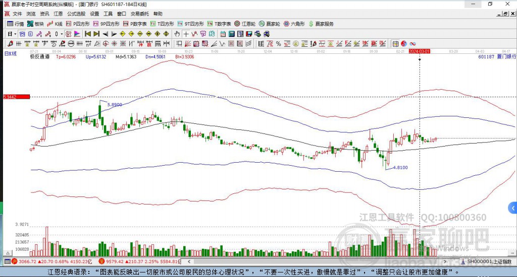
Task: Open the P数字表 tool
Action: tap(135, 24)
